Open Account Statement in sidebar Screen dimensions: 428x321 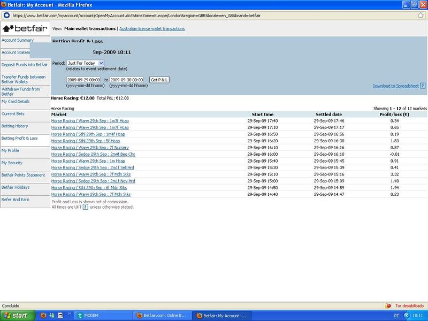[16, 52]
